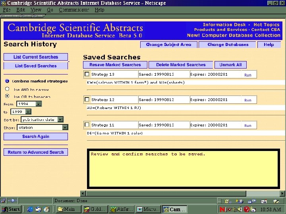Open New! Computer Database Collection link
This screenshot has width=286, height=214.
(x=234, y=35)
